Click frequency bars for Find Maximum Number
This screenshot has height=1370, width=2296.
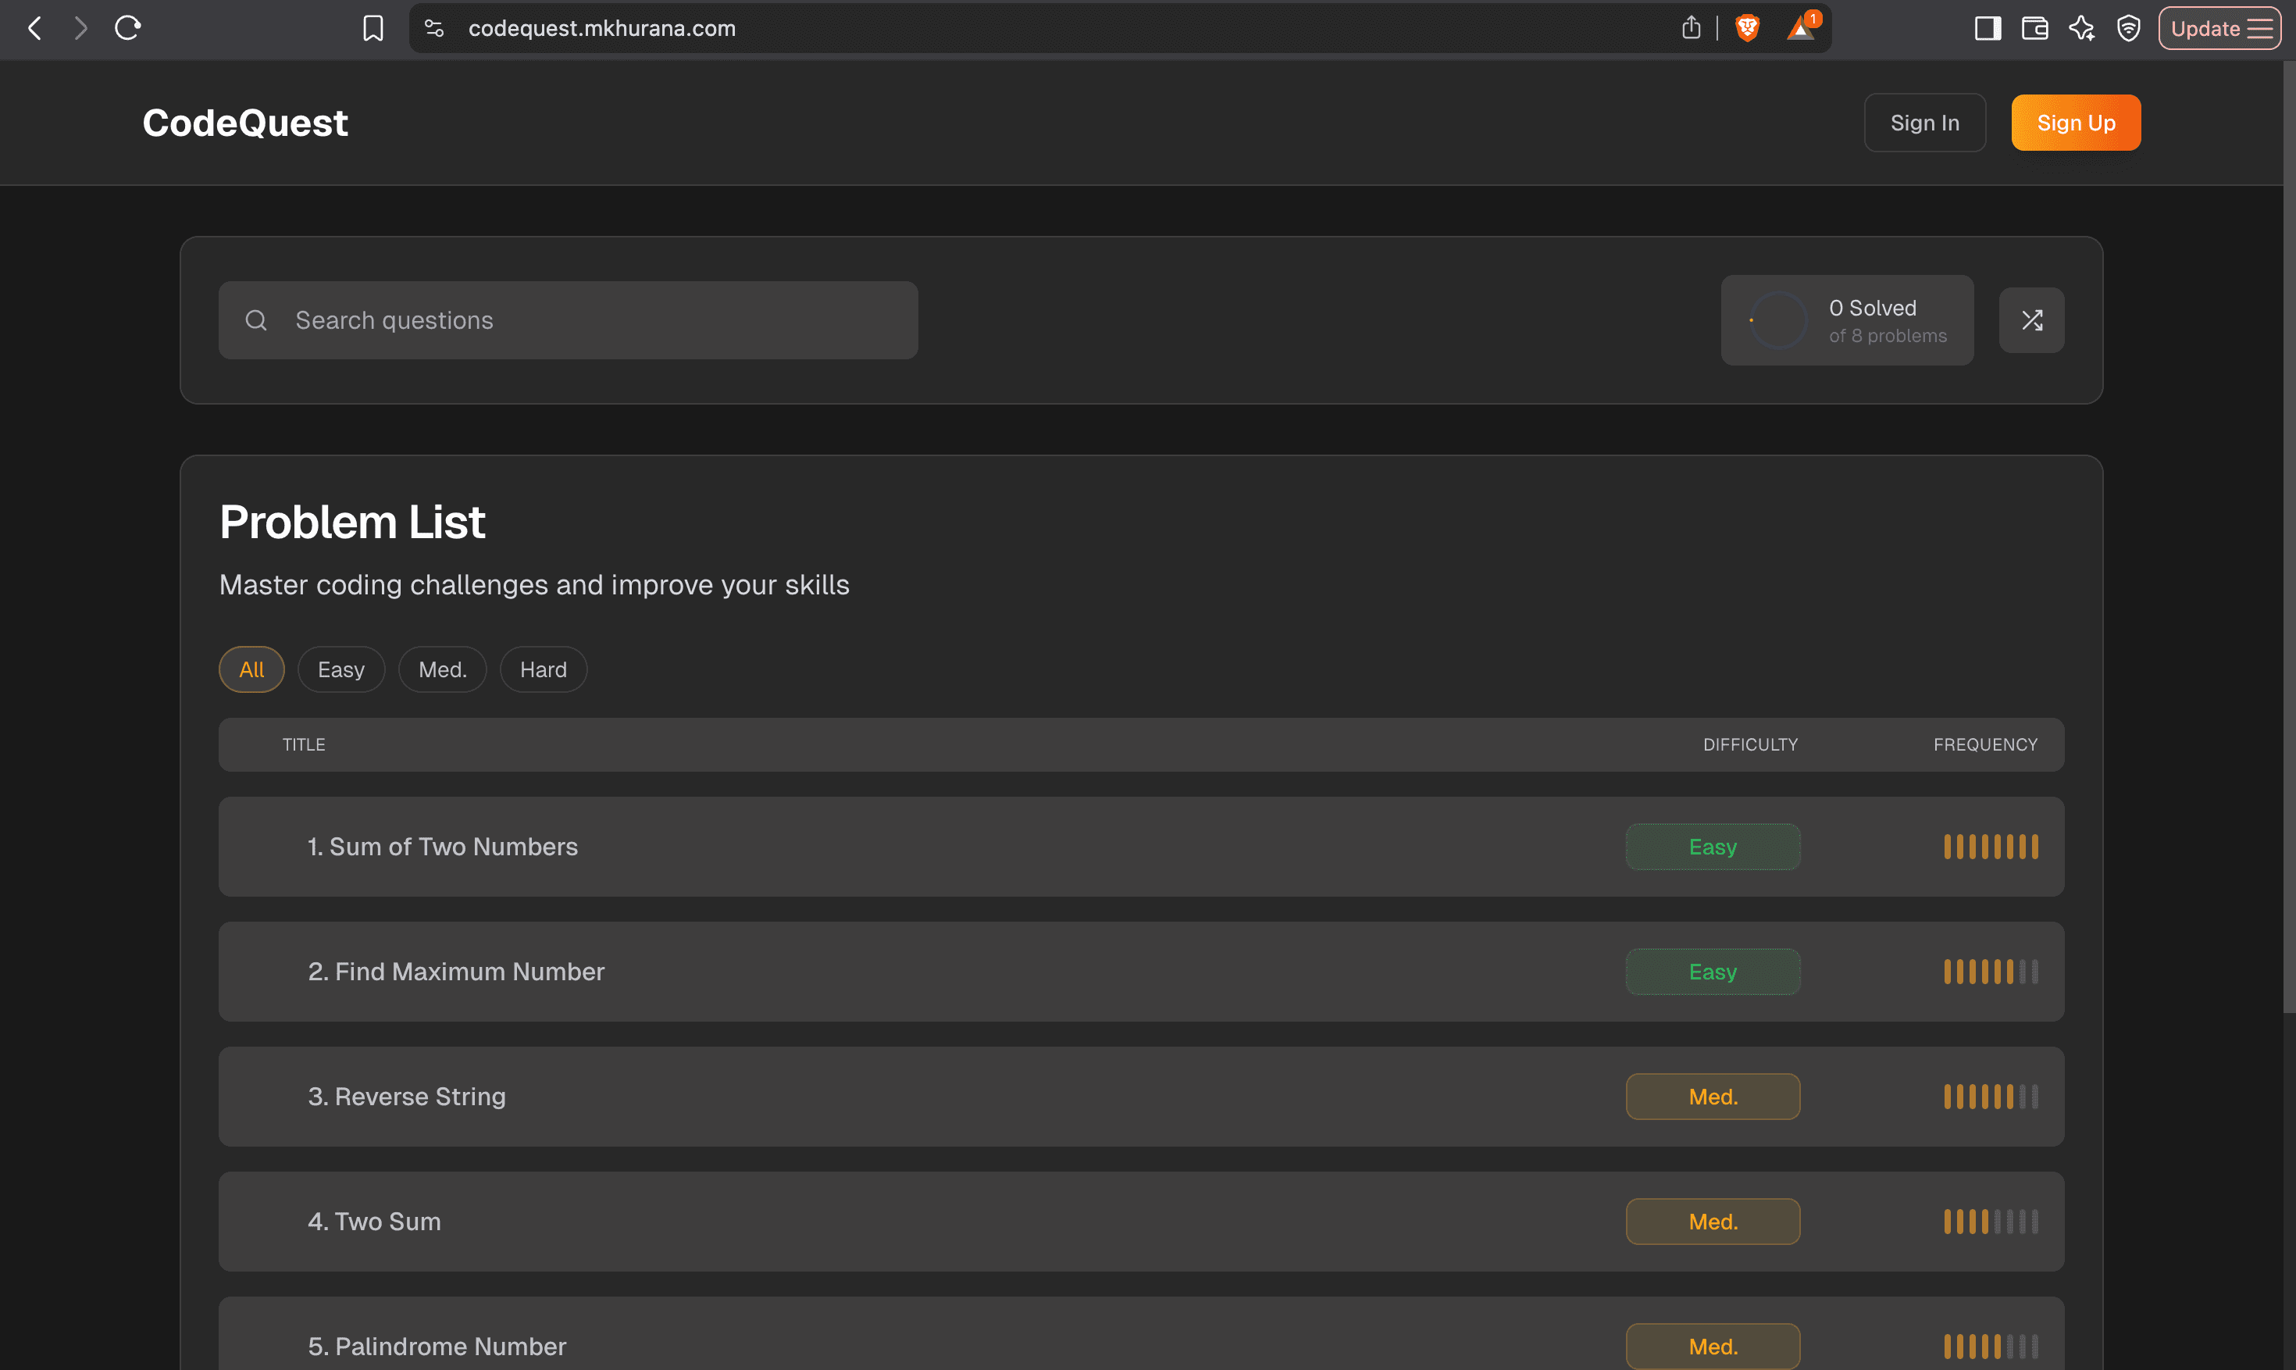[1991, 971]
